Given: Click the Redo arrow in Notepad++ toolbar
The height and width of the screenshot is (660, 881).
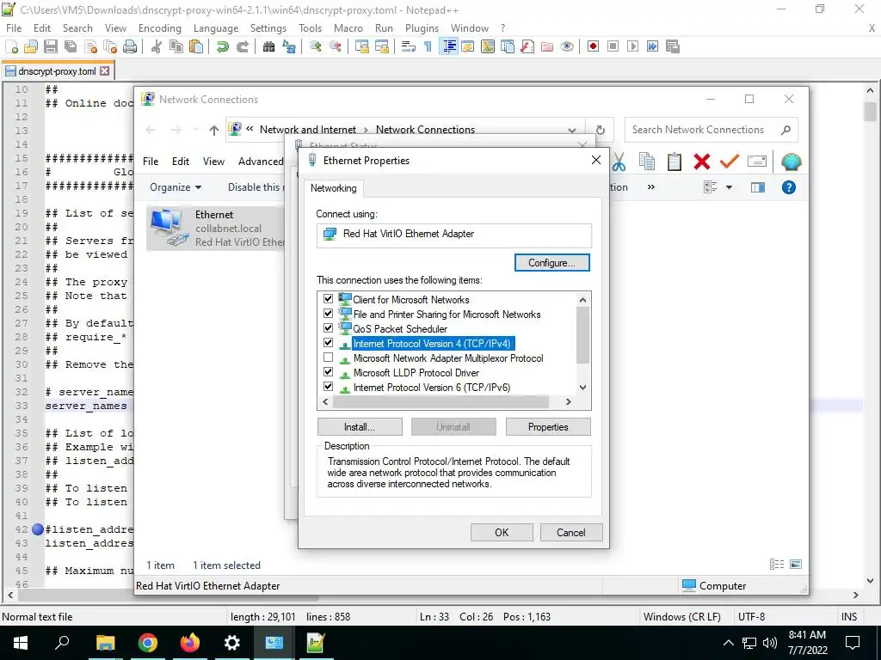Looking at the screenshot, I should pyautogui.click(x=242, y=46).
